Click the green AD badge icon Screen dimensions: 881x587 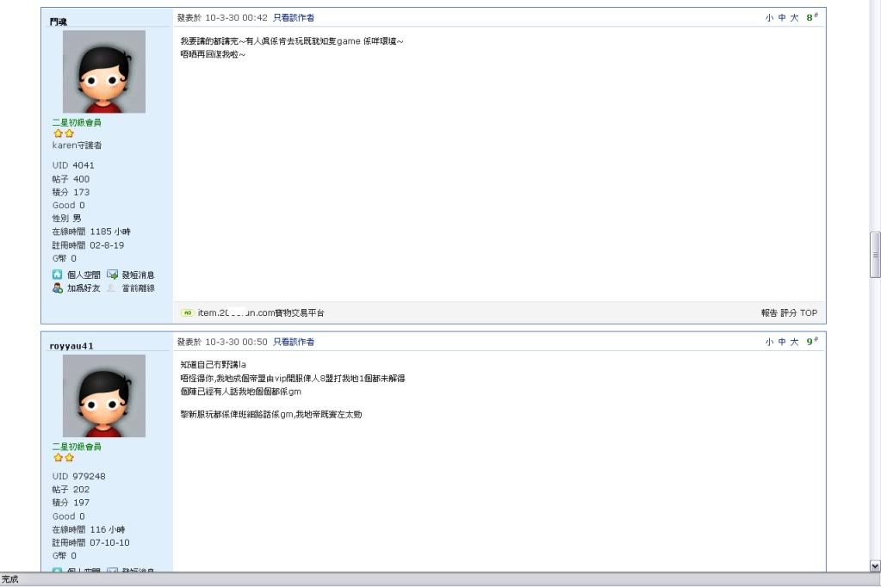pyautogui.click(x=187, y=312)
